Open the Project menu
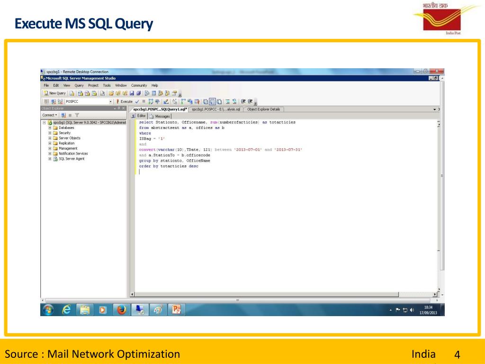This screenshot has width=485, height=364. coord(93,85)
